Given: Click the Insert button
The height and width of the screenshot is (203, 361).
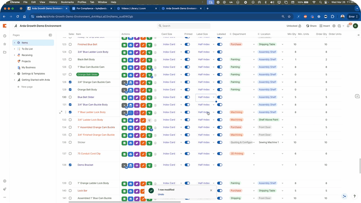Looking at the screenshot, I should point(325,26).
